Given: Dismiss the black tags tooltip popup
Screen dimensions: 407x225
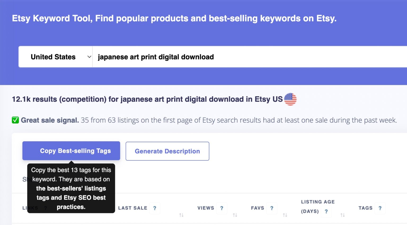Looking at the screenshot, I should (71, 188).
